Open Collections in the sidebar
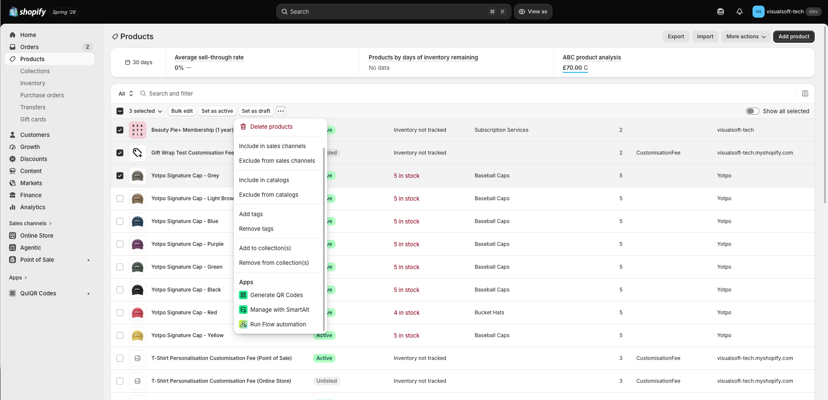This screenshot has height=400, width=828. point(35,71)
